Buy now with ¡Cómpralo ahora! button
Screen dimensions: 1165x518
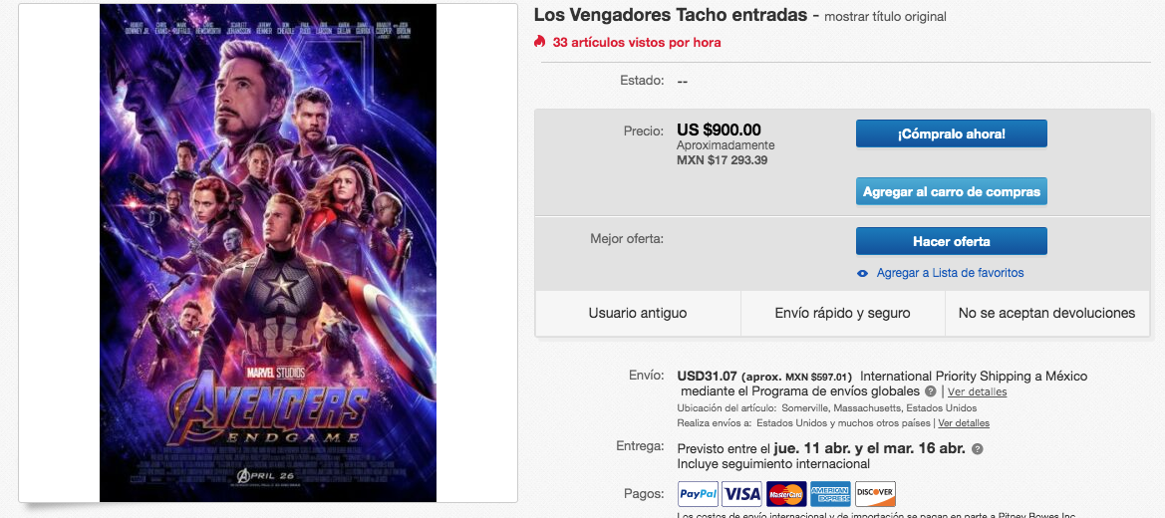click(x=952, y=133)
